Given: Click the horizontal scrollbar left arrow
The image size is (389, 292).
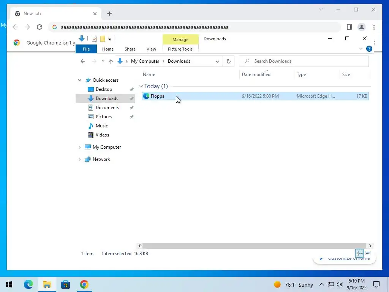Looking at the screenshot, I should click(139, 246).
